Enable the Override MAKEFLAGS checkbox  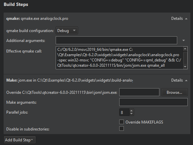point(122,122)
